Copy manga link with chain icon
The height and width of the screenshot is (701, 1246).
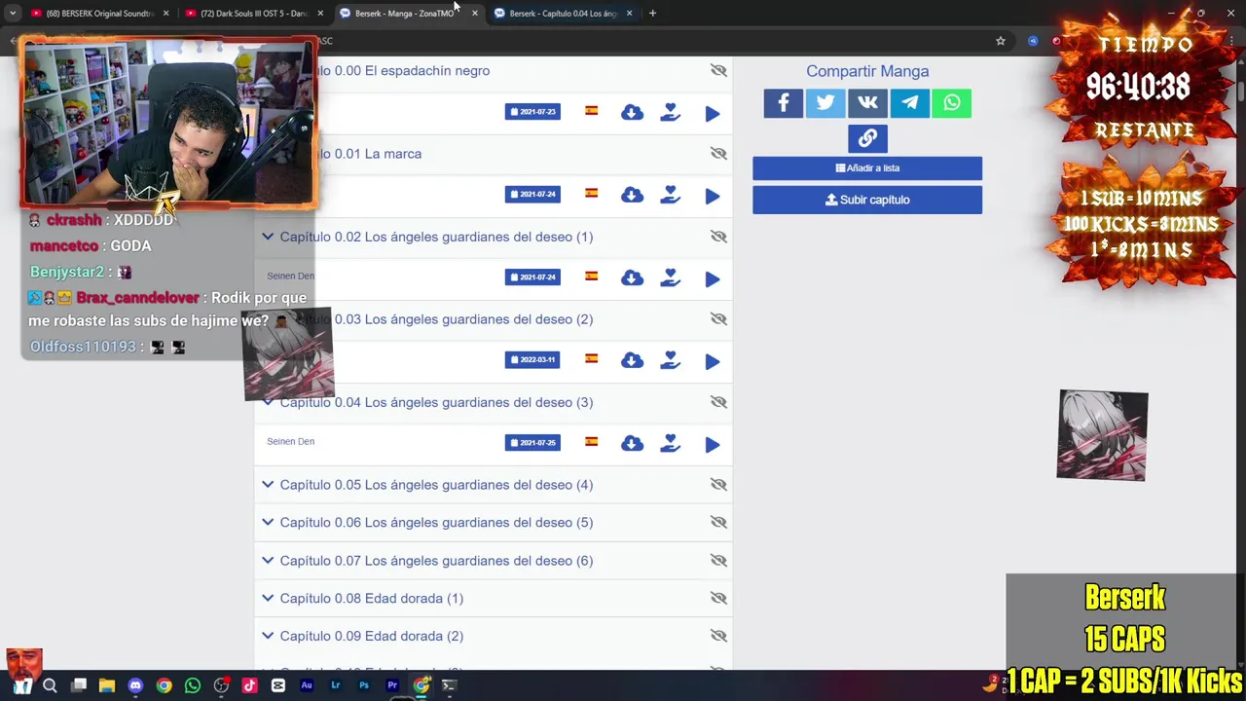pyautogui.click(x=867, y=138)
